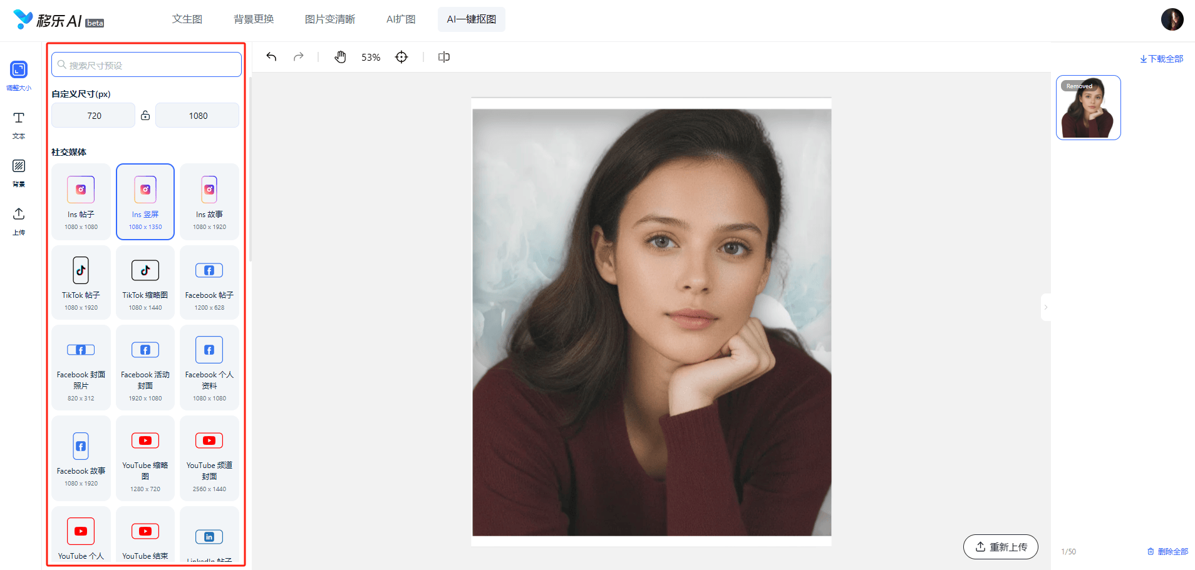Open the Upload tool in sidebar
The image size is (1195, 570).
coord(19,221)
